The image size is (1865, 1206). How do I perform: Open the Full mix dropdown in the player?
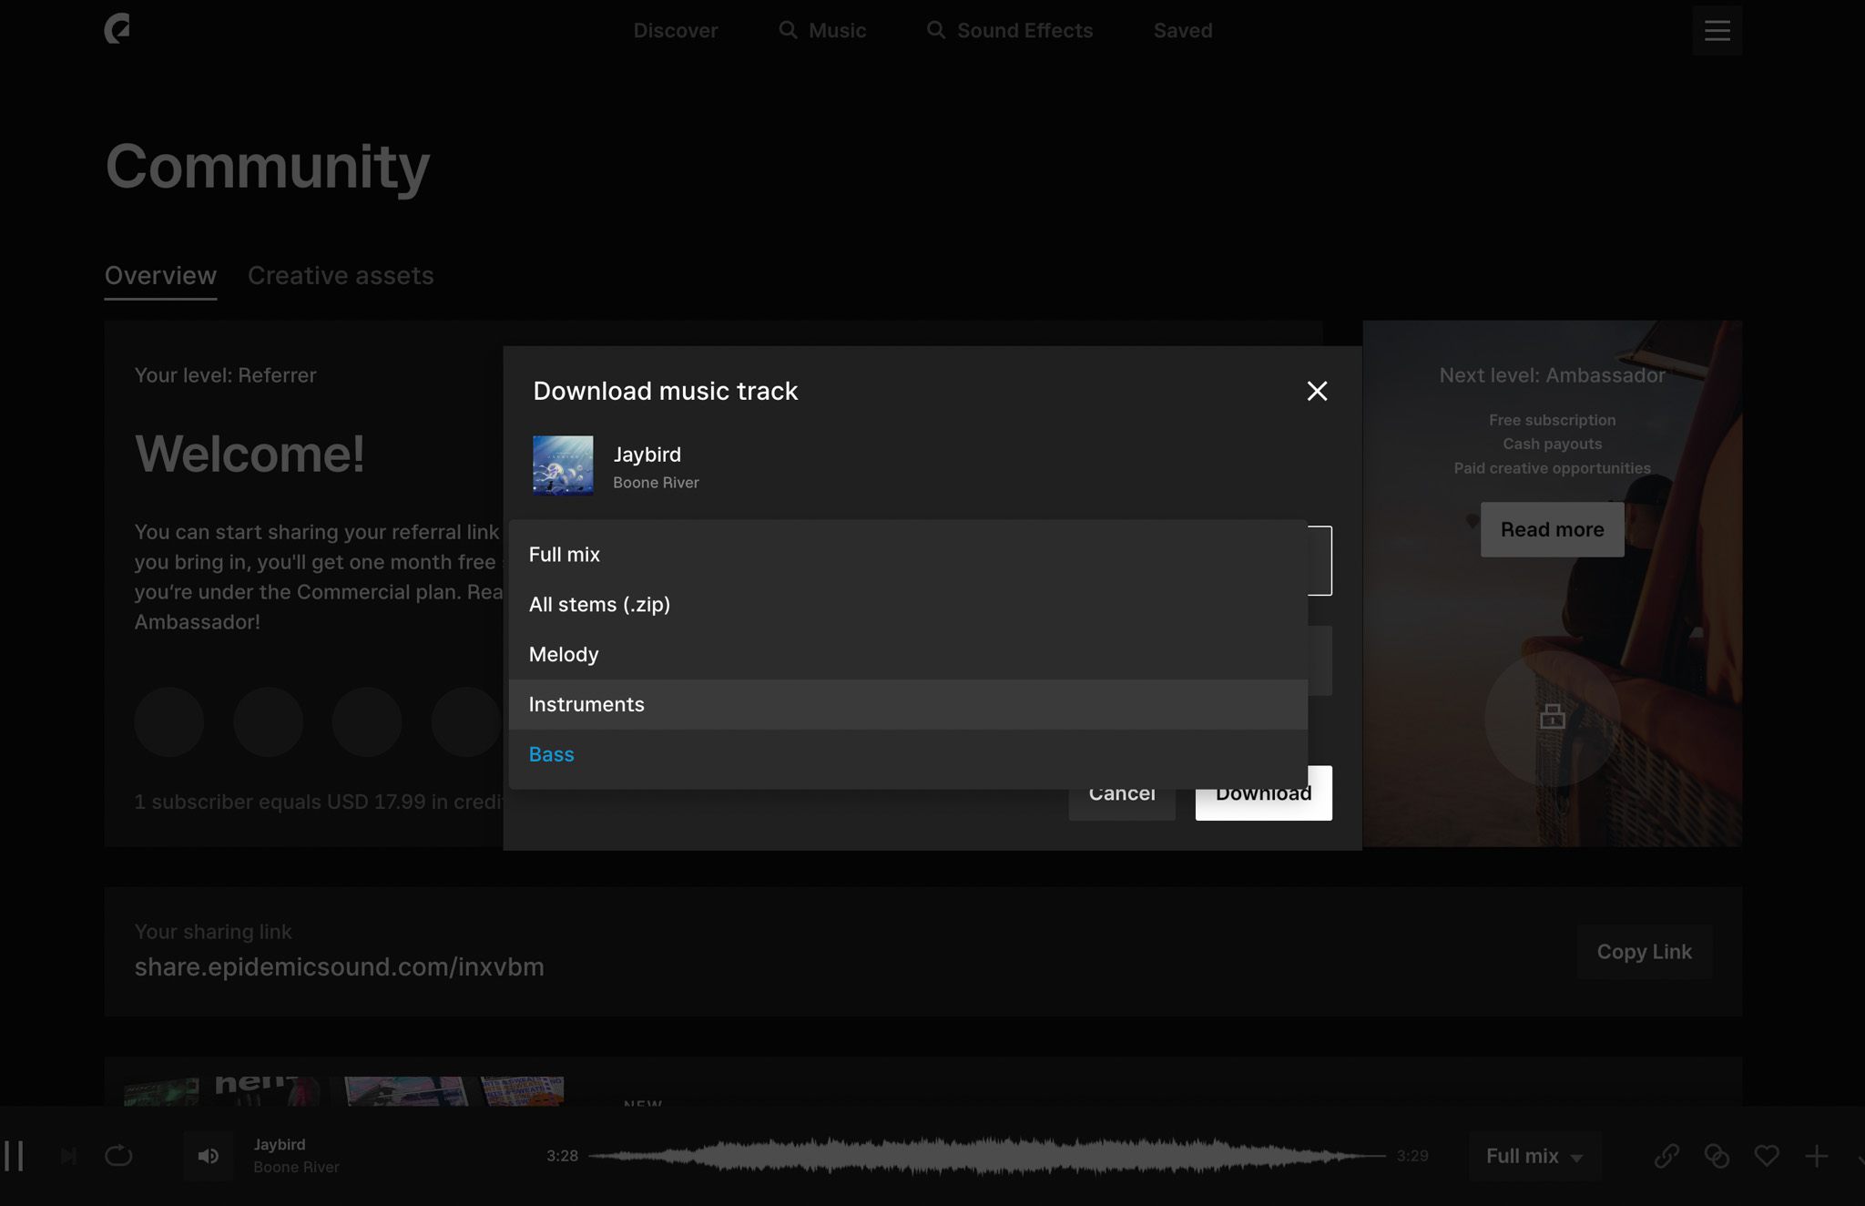[1534, 1156]
